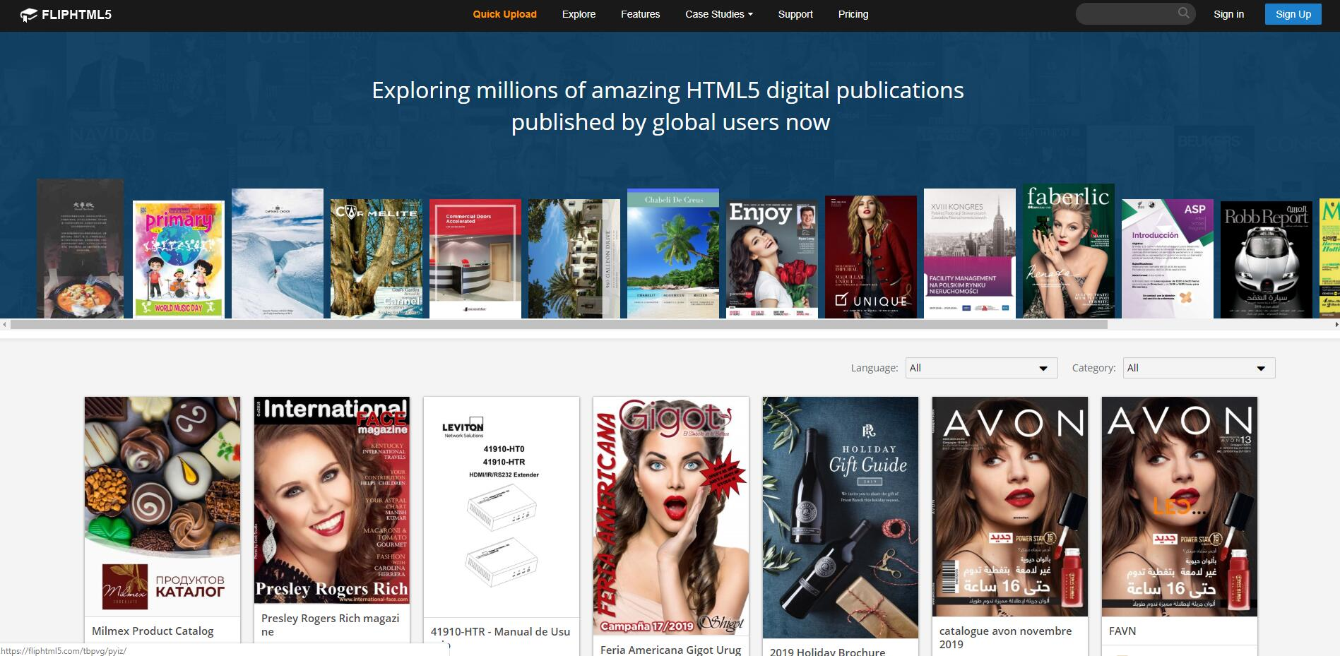Image resolution: width=1340 pixels, height=656 pixels.
Task: Open the Language filter dropdown
Action: 981,368
